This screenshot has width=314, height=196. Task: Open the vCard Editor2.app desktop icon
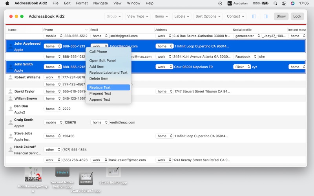[86, 180]
